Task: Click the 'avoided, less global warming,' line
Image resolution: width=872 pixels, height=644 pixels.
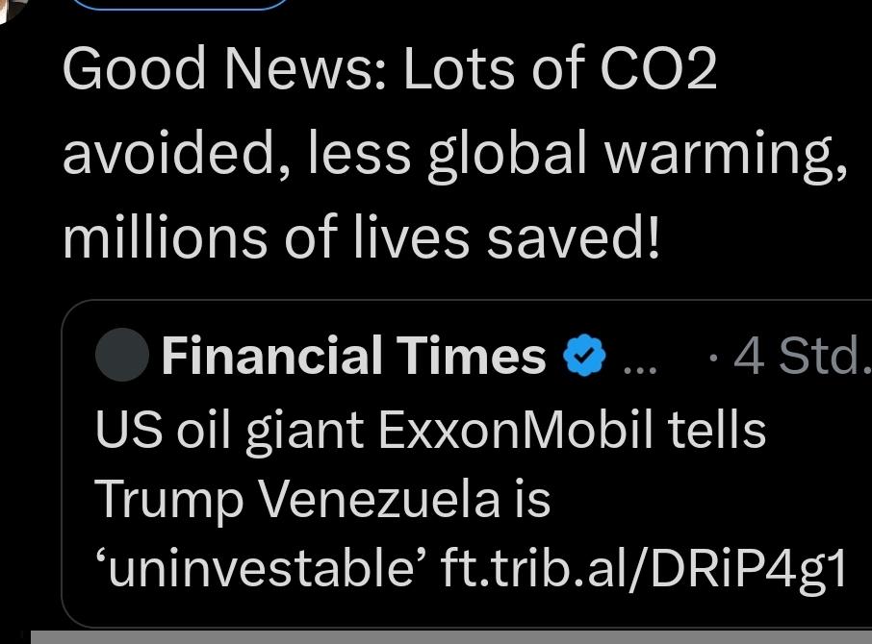Action: click(x=455, y=154)
